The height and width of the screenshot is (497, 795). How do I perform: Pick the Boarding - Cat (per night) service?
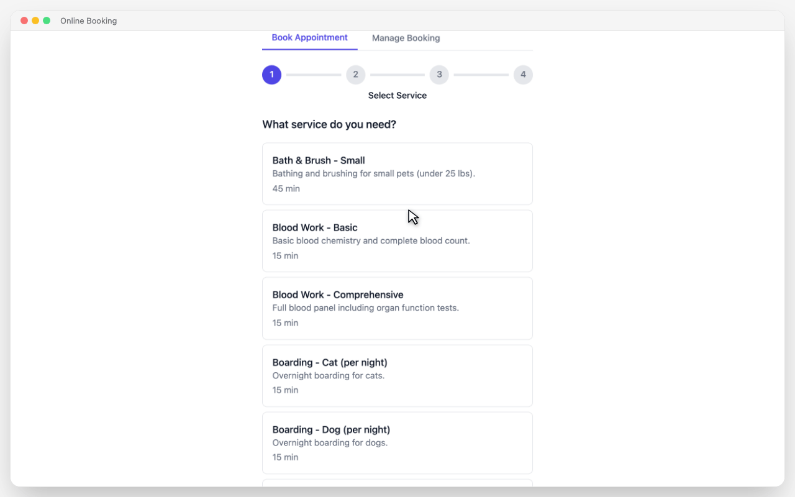click(397, 375)
